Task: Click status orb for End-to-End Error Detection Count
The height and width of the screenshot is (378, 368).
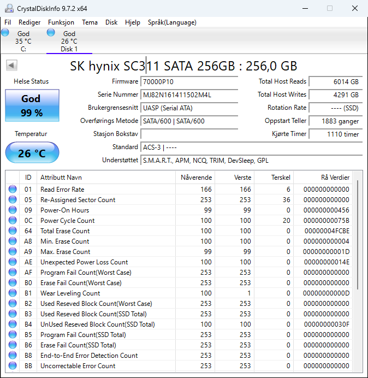Action: [x=13, y=355]
